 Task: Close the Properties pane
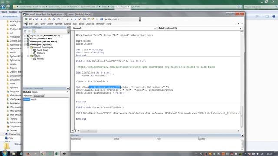[x=68, y=88]
